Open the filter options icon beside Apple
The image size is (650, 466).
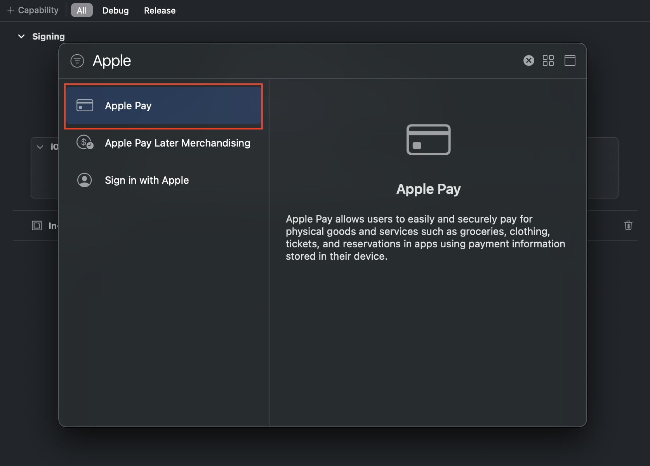(77, 61)
